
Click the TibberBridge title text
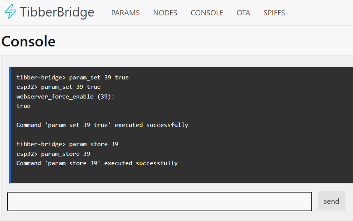click(x=57, y=12)
